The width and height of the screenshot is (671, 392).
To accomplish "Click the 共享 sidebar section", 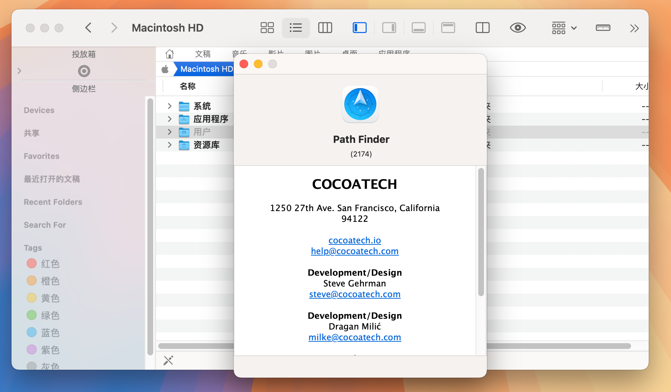I will [32, 133].
